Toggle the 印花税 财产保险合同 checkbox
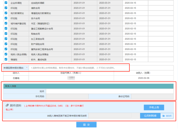Screen dimensions: 178x129 coord(6,44)
